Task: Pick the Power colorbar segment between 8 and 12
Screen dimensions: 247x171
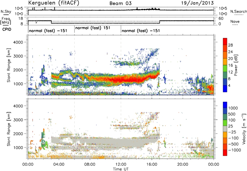Action: coord(225,75)
